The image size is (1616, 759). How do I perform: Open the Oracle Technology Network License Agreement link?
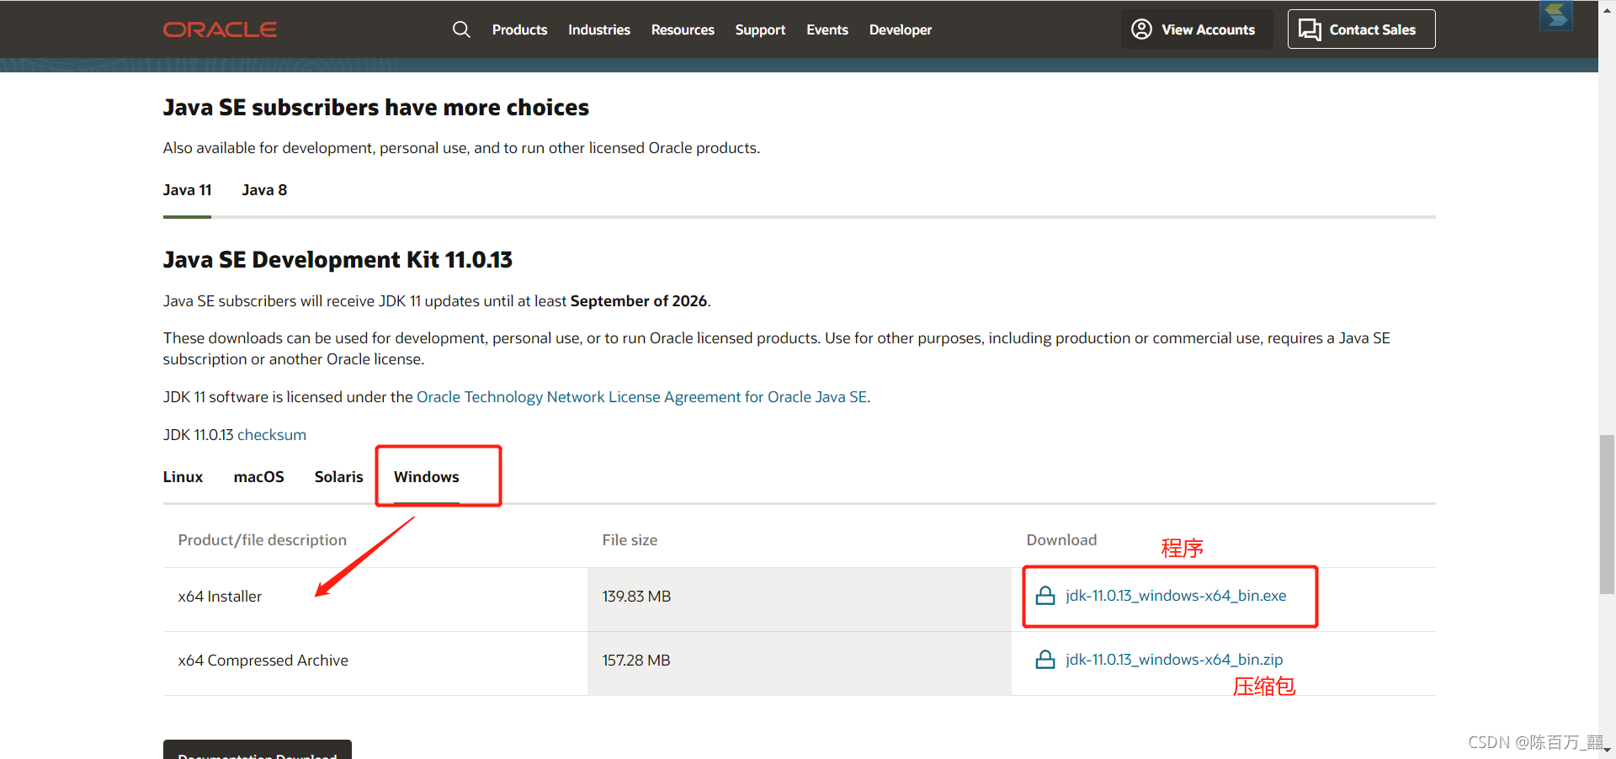641,397
